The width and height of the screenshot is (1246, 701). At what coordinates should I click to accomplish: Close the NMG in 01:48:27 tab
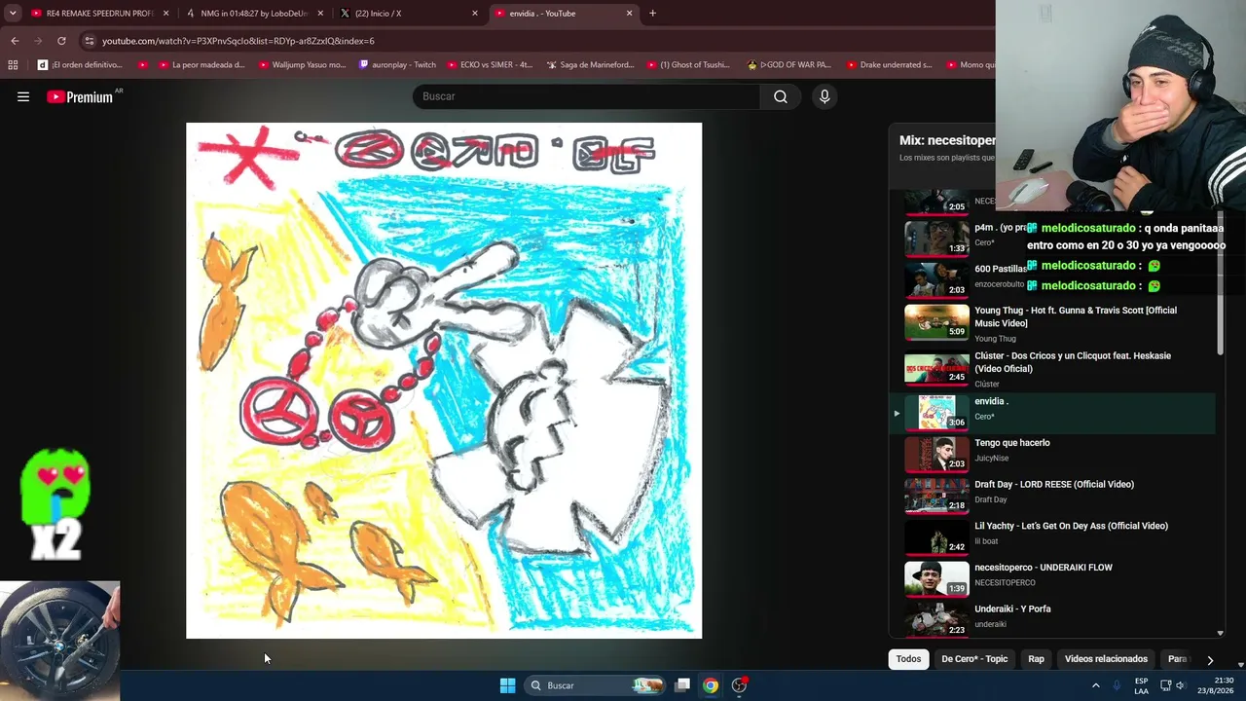click(320, 14)
